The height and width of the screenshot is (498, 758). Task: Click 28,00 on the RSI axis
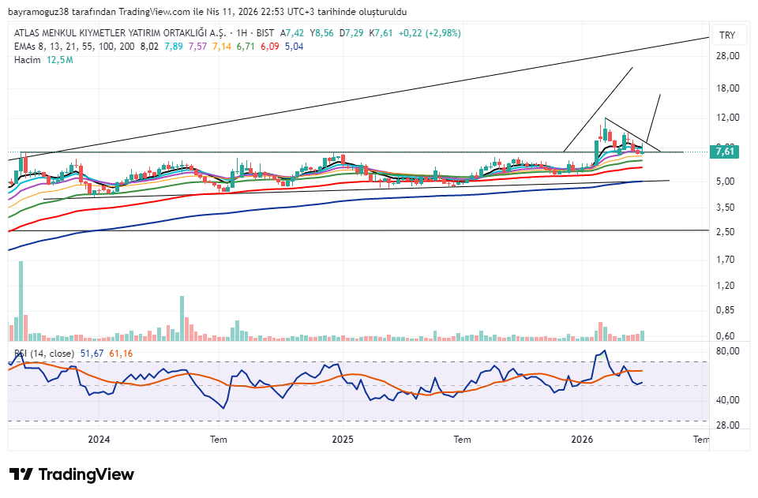pyautogui.click(x=728, y=425)
